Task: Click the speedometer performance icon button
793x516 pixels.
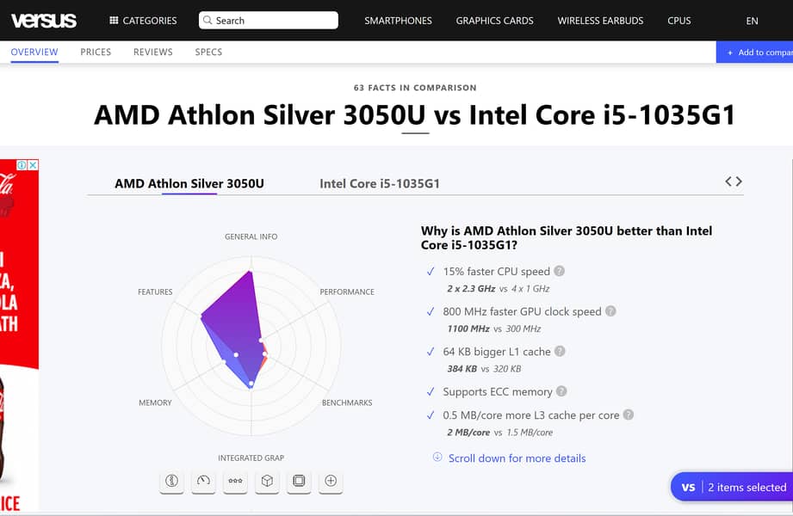Action: tap(203, 481)
